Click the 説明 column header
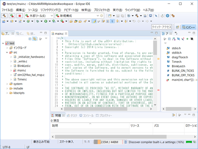The image size is (198, 149). 90,126
